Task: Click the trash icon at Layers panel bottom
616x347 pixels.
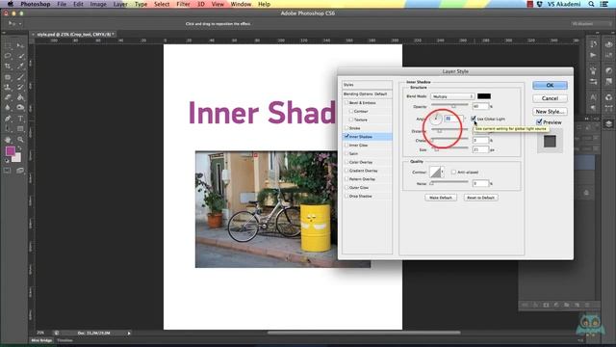Action: point(587,305)
